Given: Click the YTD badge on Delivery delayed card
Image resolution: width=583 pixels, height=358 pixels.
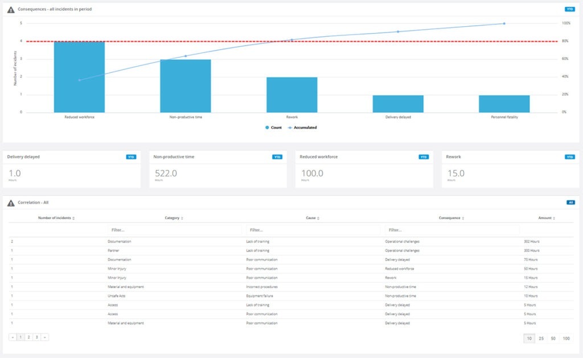Looking at the screenshot, I should point(130,157).
